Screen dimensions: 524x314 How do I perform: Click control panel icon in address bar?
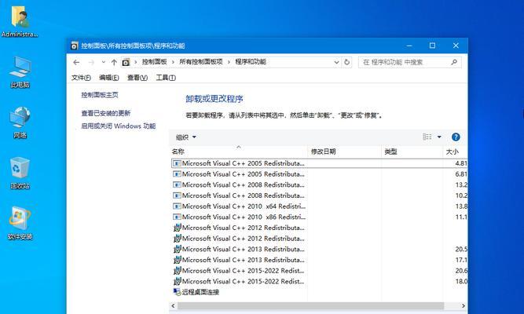126,62
